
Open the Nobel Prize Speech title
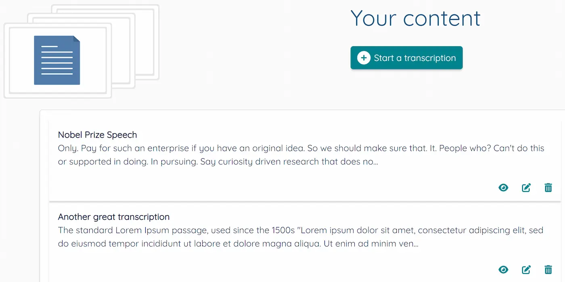(97, 135)
